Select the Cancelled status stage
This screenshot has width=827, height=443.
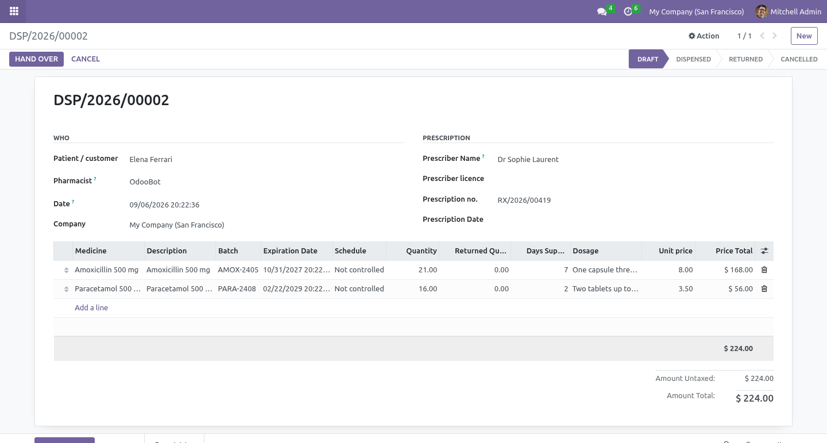coord(799,59)
